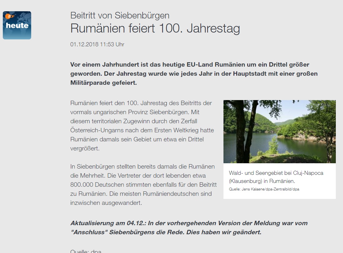Click the quoted word 'Anschluss' in the update

tap(89, 232)
